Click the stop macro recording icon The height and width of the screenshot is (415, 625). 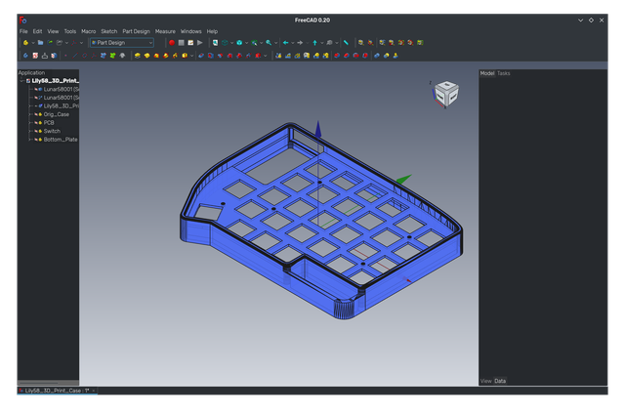click(x=181, y=43)
